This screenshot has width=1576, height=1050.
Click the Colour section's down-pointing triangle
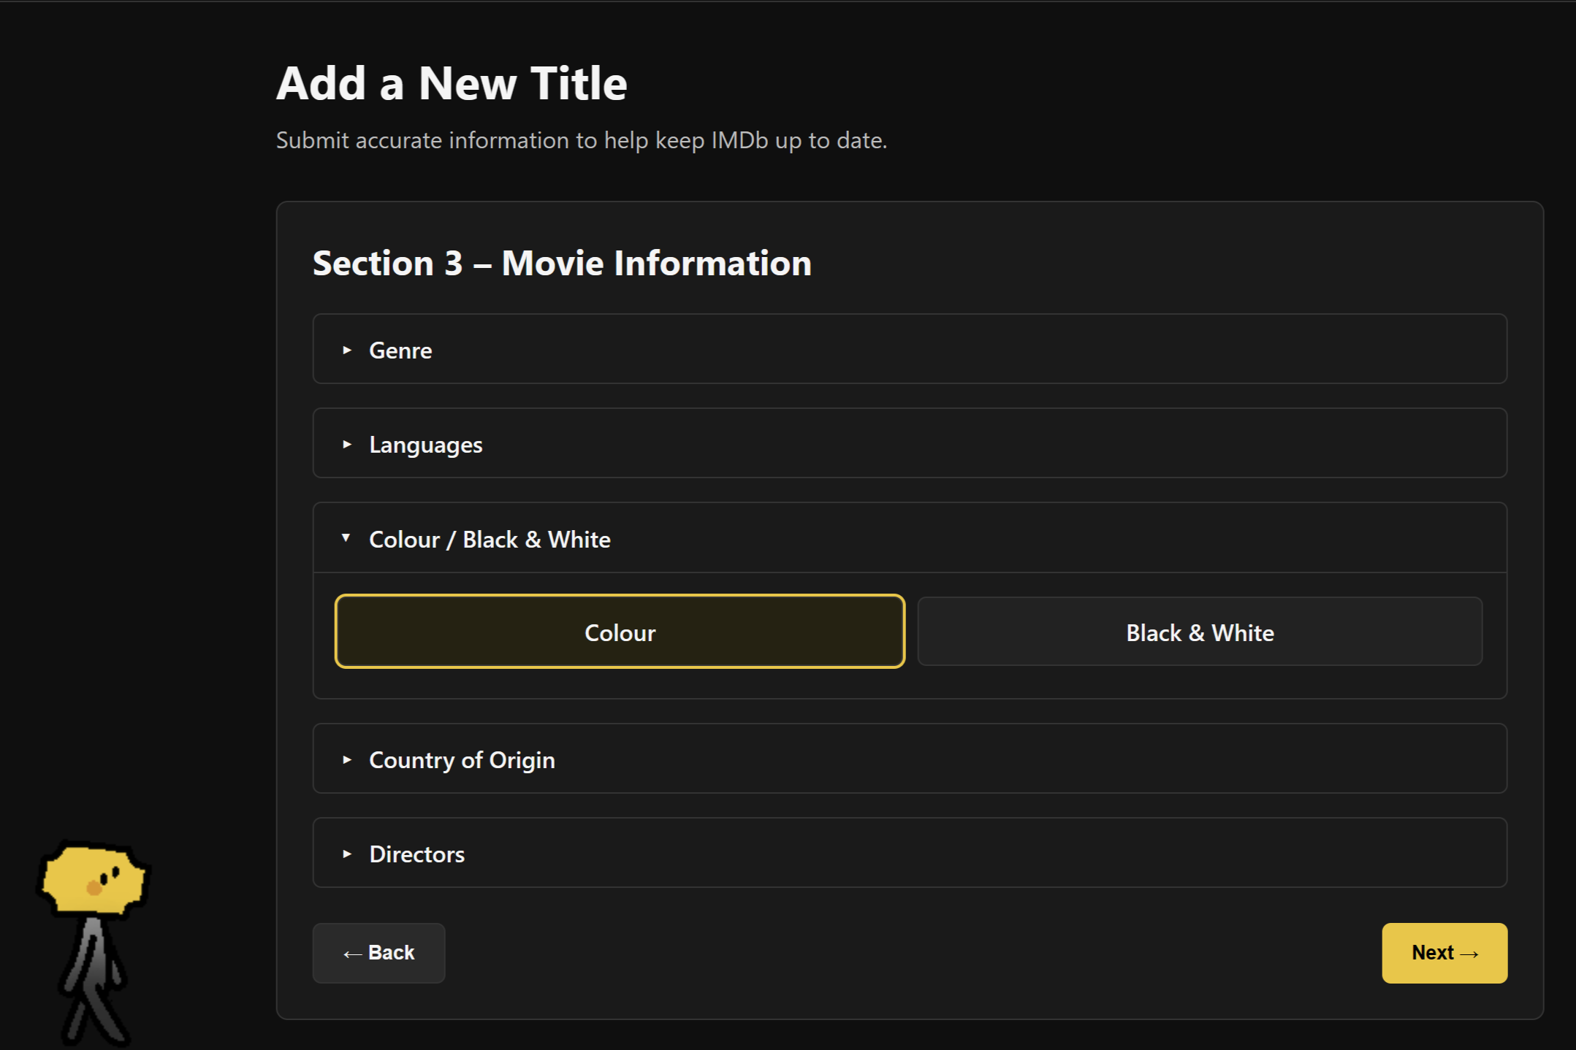[346, 538]
